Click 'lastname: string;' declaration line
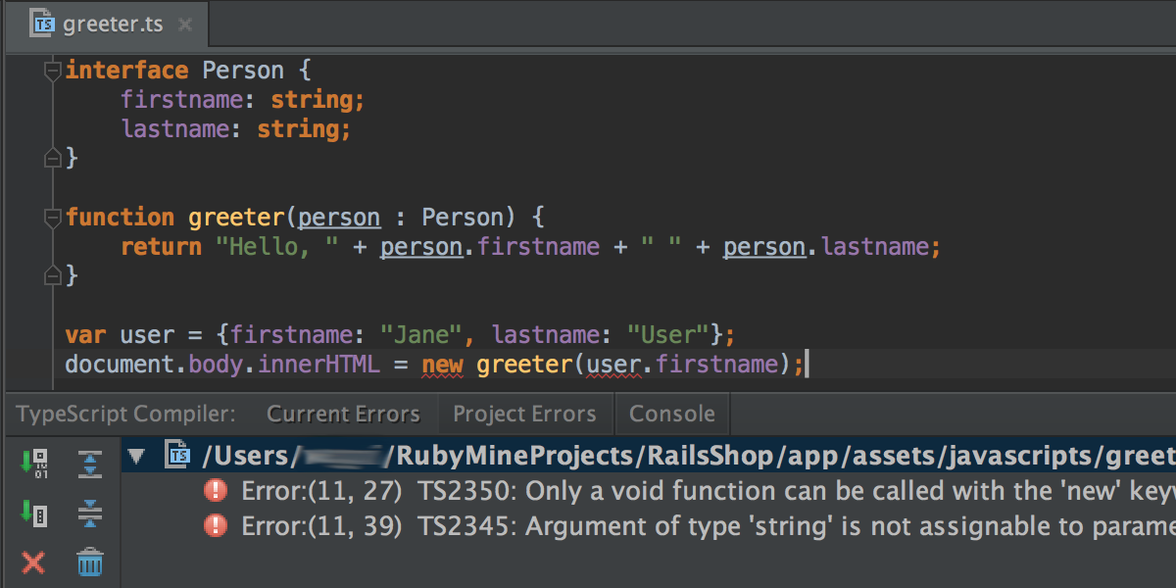The height and width of the screenshot is (588, 1176). coord(236,129)
